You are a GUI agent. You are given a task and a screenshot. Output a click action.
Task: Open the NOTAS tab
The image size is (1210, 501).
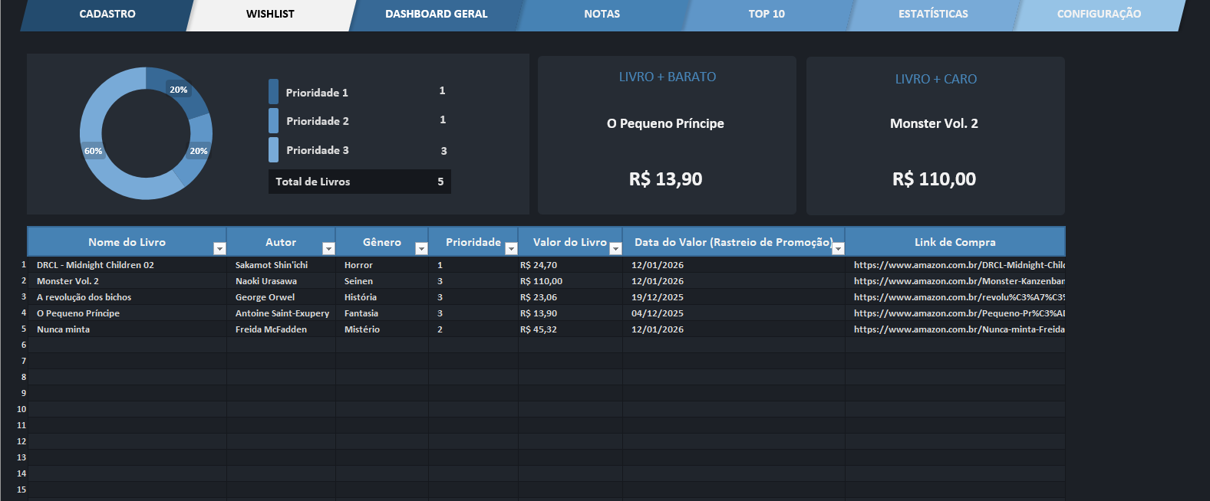[x=602, y=15]
